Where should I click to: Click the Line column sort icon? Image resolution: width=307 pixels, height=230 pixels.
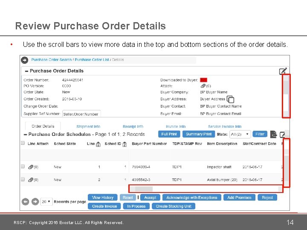pos(98,144)
